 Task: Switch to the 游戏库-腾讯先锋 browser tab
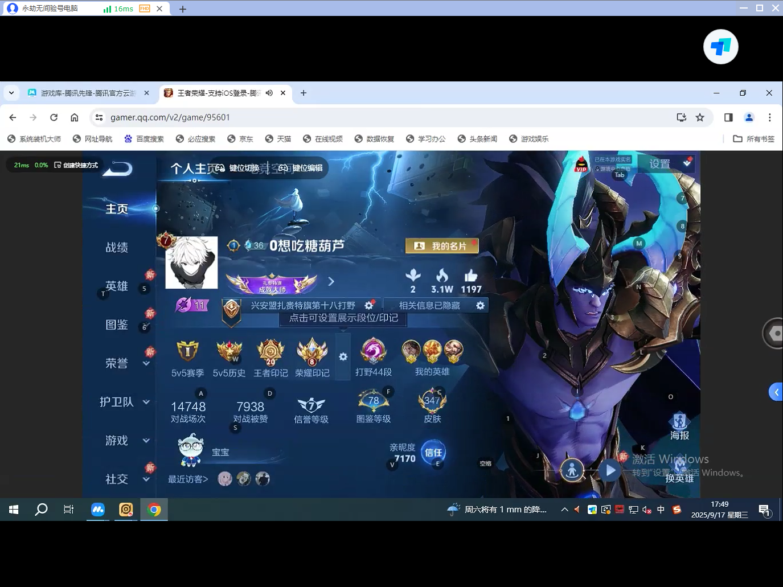[x=88, y=93]
